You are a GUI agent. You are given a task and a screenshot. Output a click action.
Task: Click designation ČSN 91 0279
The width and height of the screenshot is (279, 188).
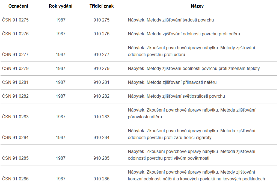pyautogui.click(x=15, y=69)
